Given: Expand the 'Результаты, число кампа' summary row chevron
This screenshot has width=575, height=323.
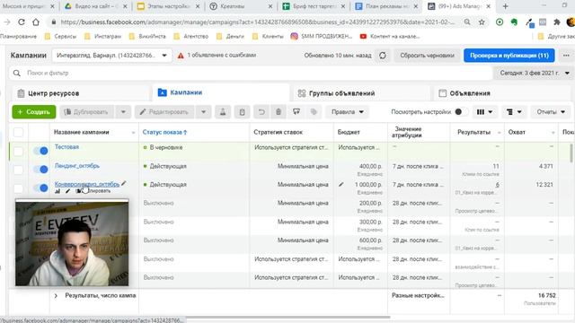Looking at the screenshot, I should (x=56, y=295).
